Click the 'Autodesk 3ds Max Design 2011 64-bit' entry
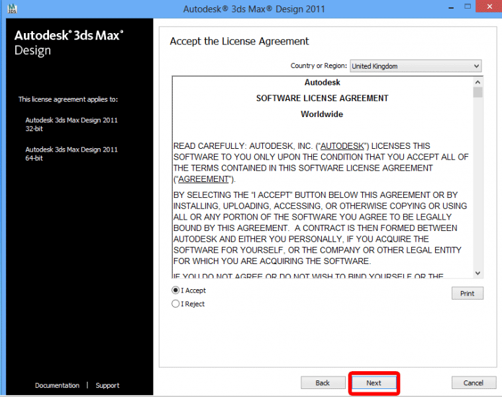Image resolution: width=502 pixels, height=397 pixels. pyautogui.click(x=72, y=154)
